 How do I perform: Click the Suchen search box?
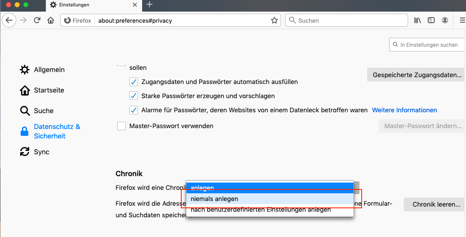click(x=347, y=21)
